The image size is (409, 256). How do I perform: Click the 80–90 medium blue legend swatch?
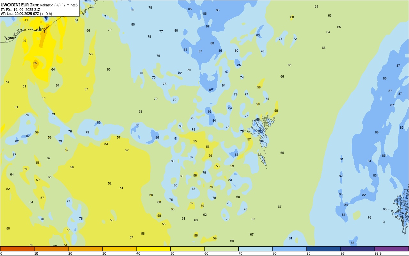pyautogui.click(x=289, y=249)
